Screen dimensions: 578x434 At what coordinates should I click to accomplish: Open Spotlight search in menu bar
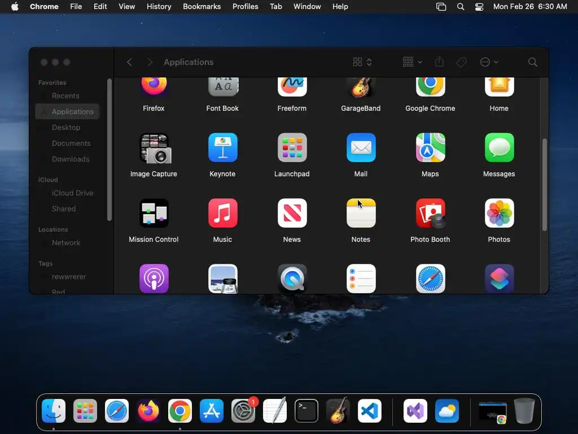[461, 7]
